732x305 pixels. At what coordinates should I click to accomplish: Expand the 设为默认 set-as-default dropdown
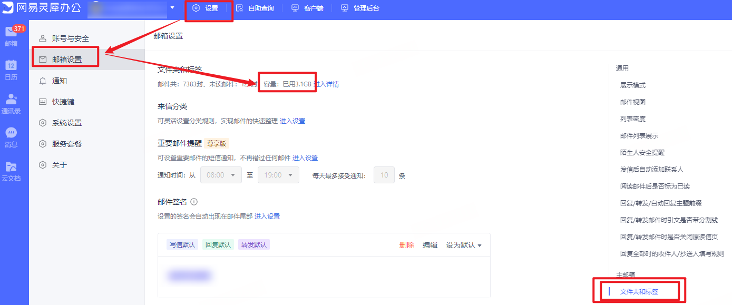pyautogui.click(x=463, y=244)
